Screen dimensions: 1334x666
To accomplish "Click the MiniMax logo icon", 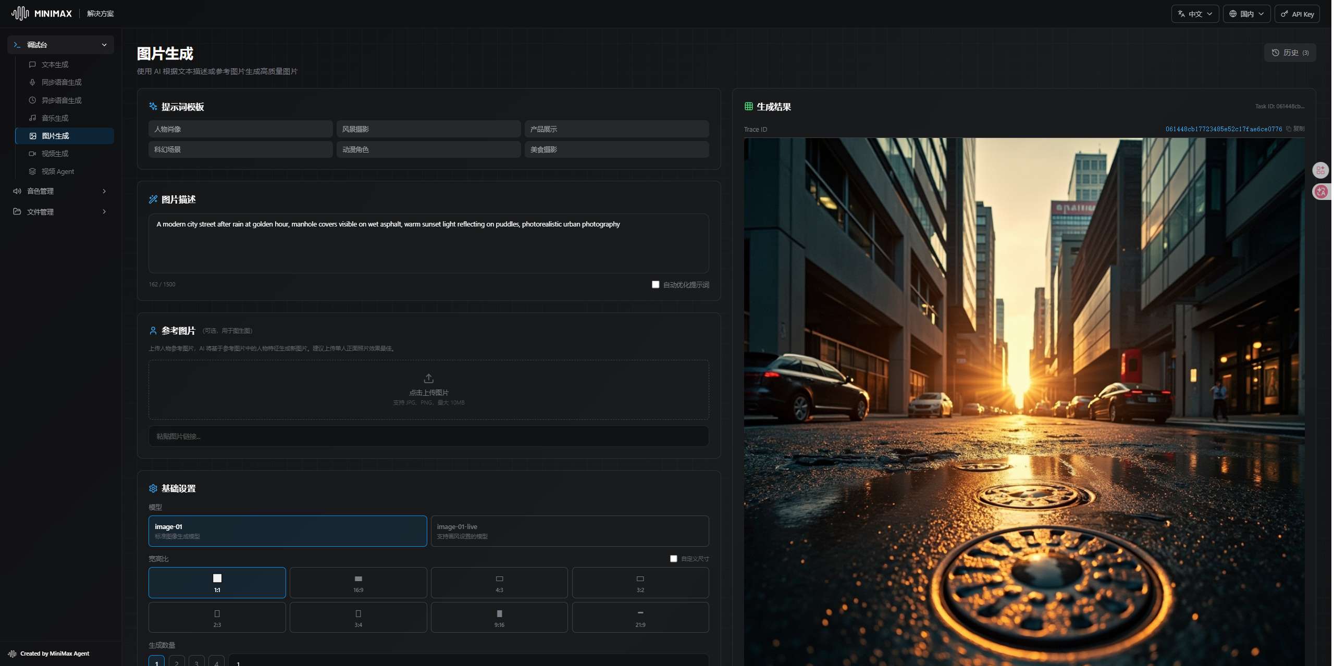I will (20, 14).
